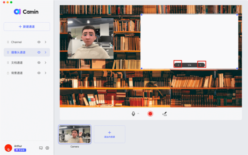Open settings gear next to Arthur
Image resolution: width=248 pixels, height=155 pixels.
pyautogui.click(x=47, y=148)
